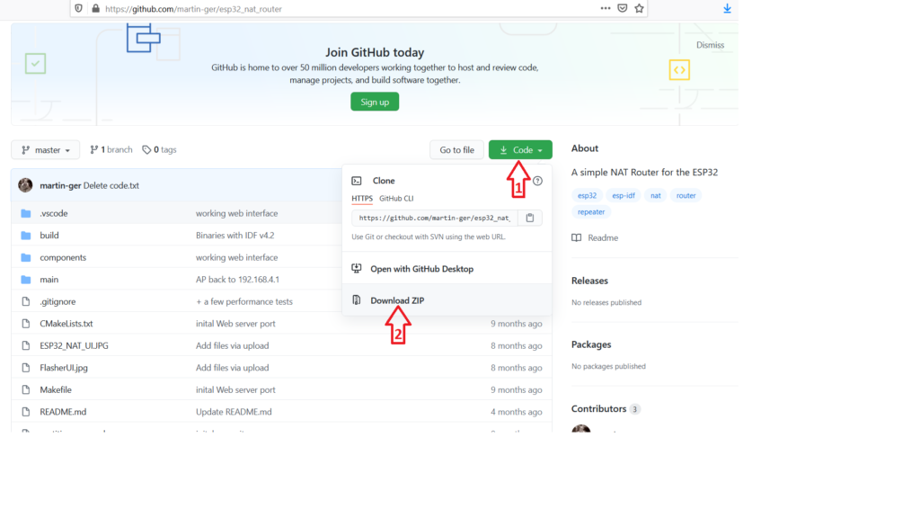Screen dimensions: 920x518
Task: Open the components folder name
Action: (63, 257)
